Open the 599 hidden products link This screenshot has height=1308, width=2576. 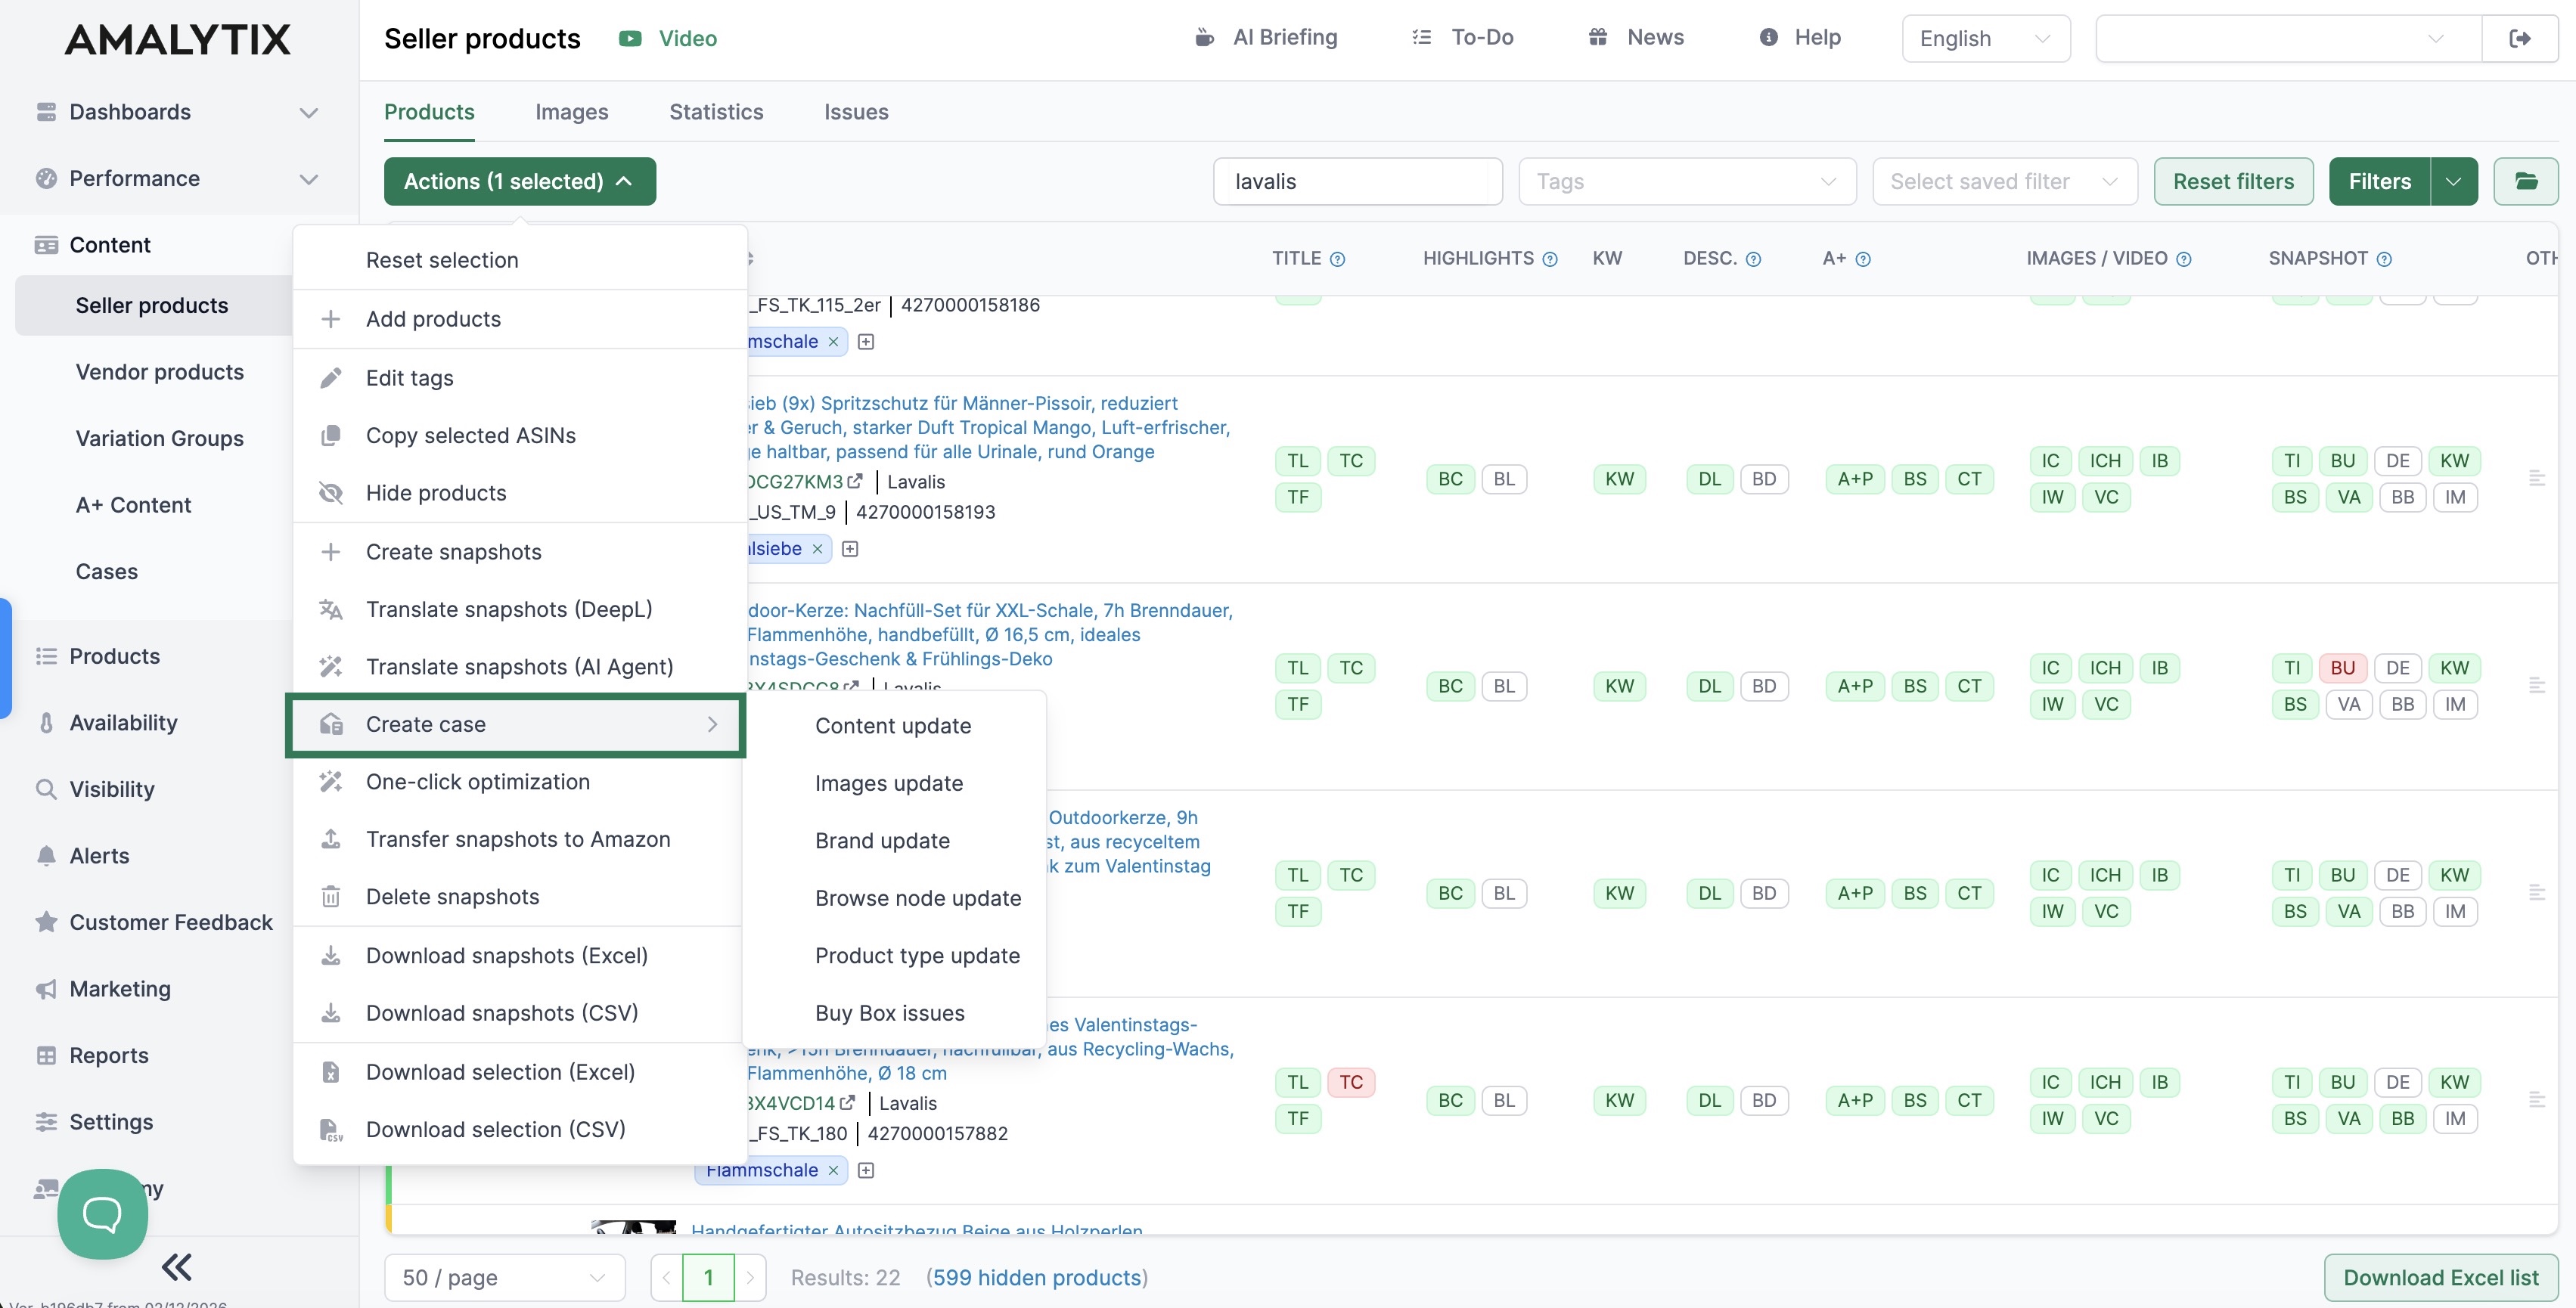1037,1277
